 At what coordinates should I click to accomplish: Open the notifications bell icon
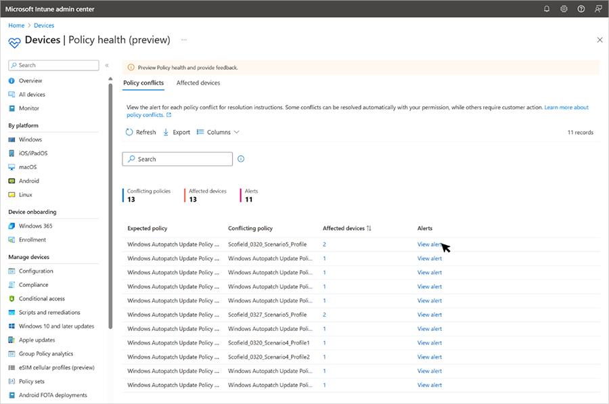pos(547,9)
